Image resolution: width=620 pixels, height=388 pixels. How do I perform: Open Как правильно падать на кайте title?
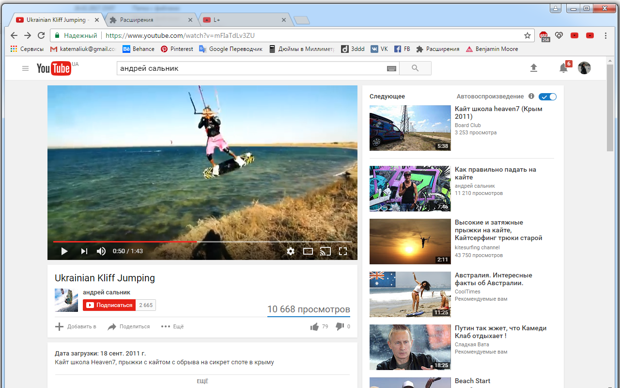point(496,174)
